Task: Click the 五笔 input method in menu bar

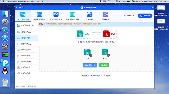Action: pyautogui.click(x=136, y=1)
